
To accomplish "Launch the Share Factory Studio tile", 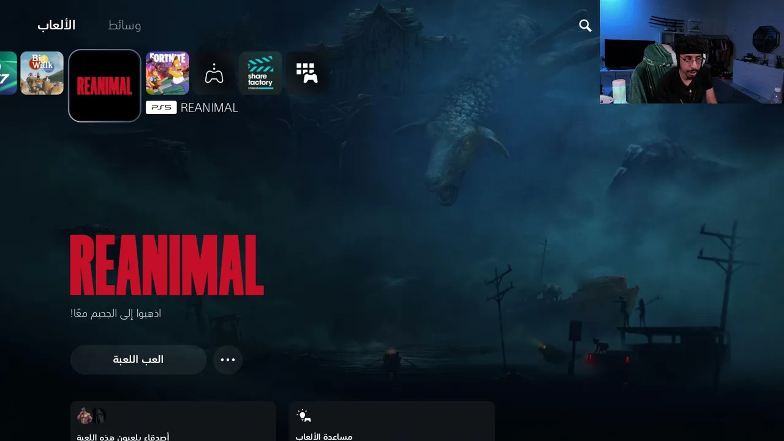I will click(x=260, y=73).
